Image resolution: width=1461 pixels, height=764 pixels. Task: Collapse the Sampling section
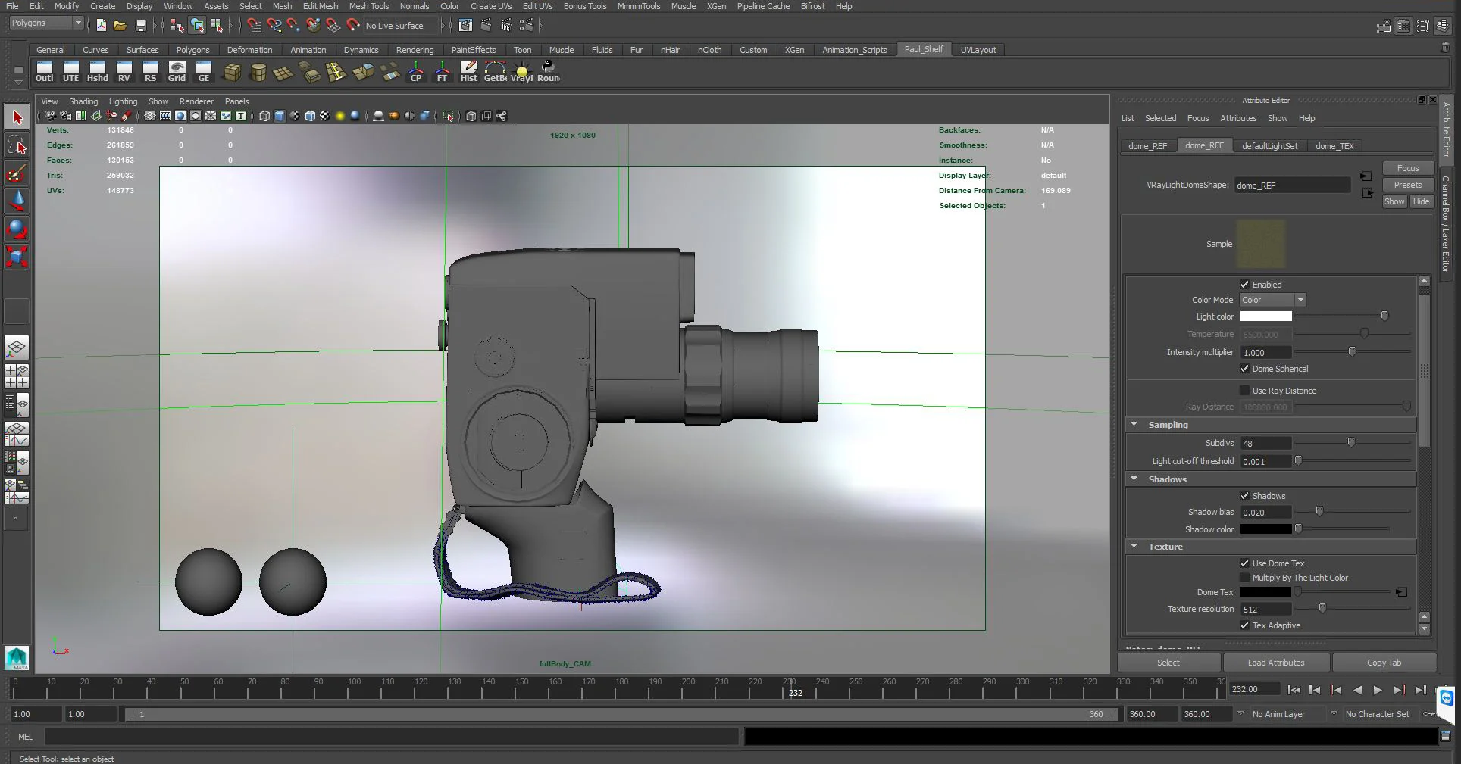[1134, 425]
